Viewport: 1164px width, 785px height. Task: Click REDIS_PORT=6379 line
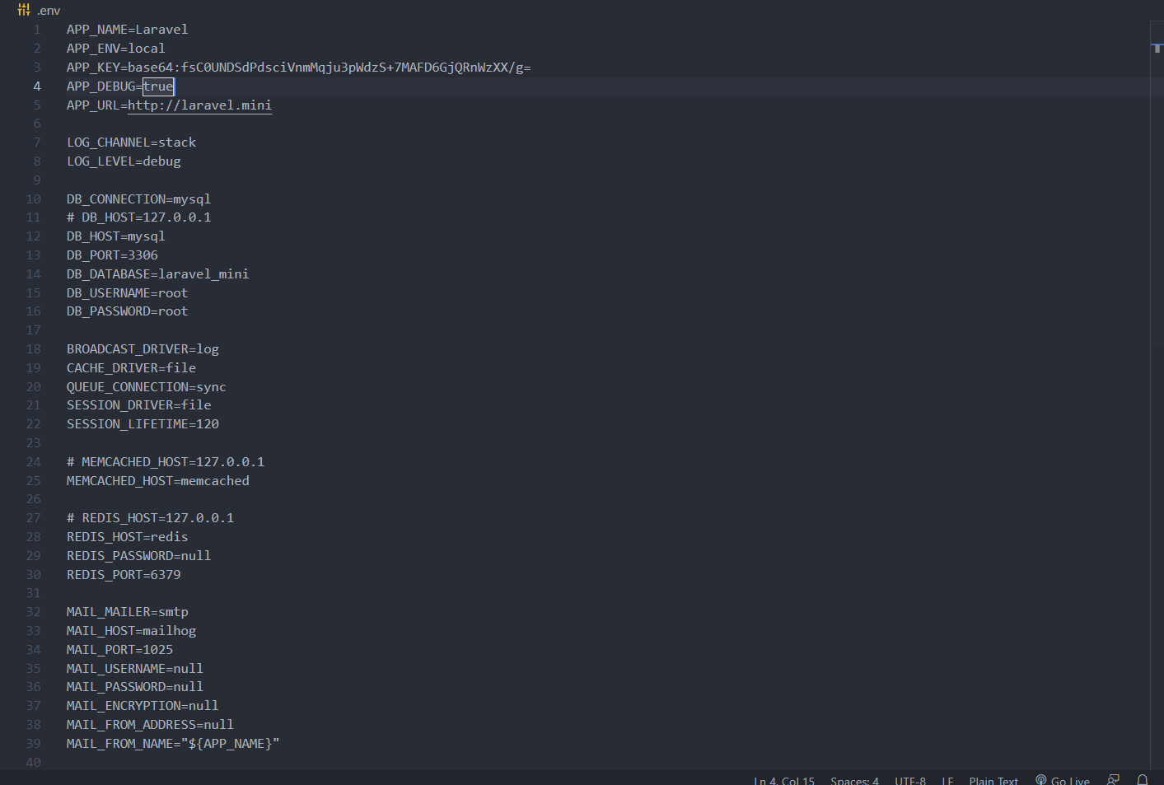click(124, 575)
